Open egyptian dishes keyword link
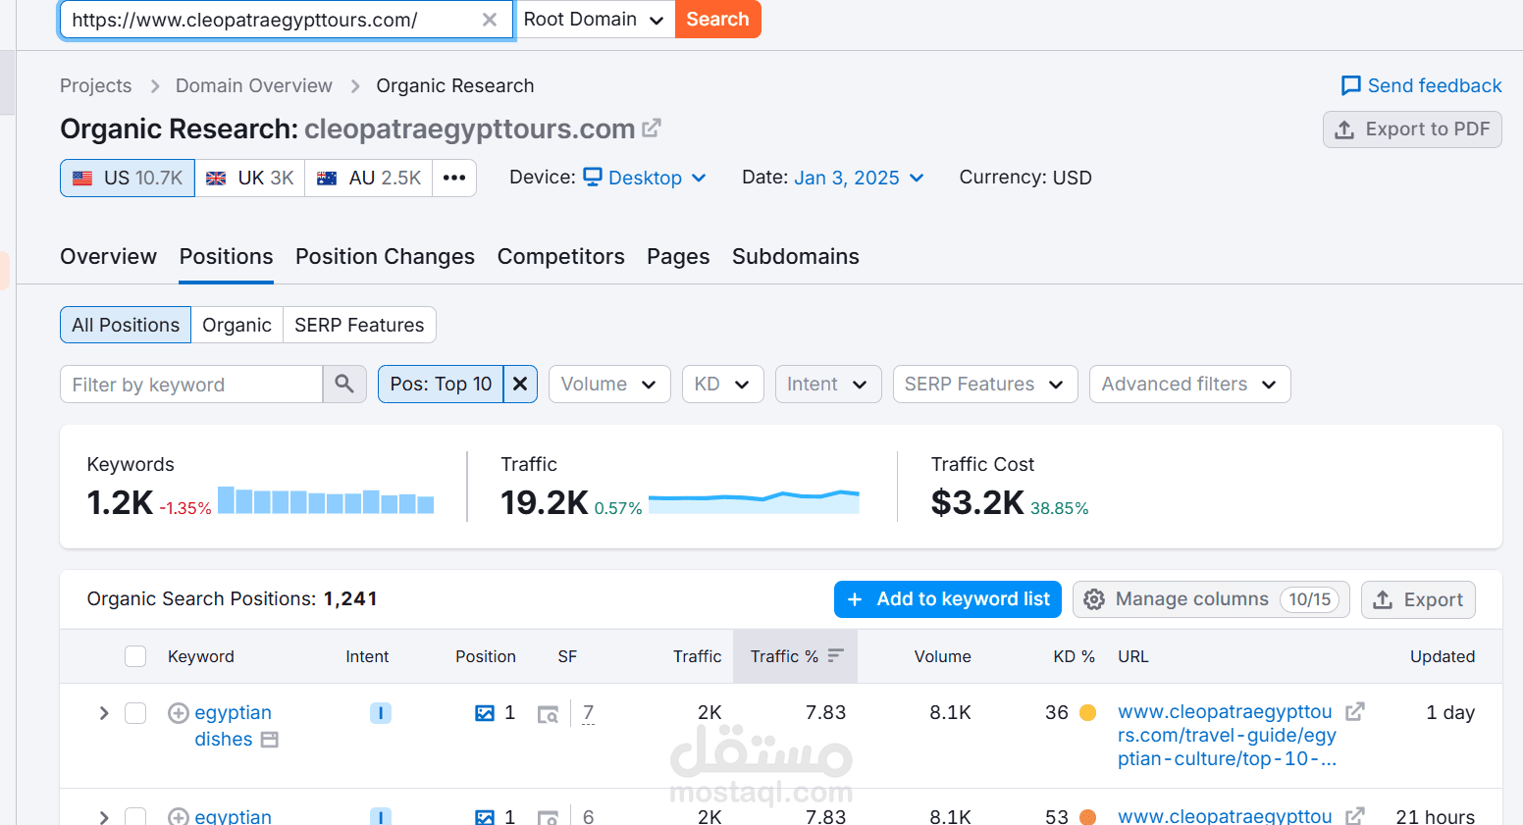The width and height of the screenshot is (1523, 825). 233,726
